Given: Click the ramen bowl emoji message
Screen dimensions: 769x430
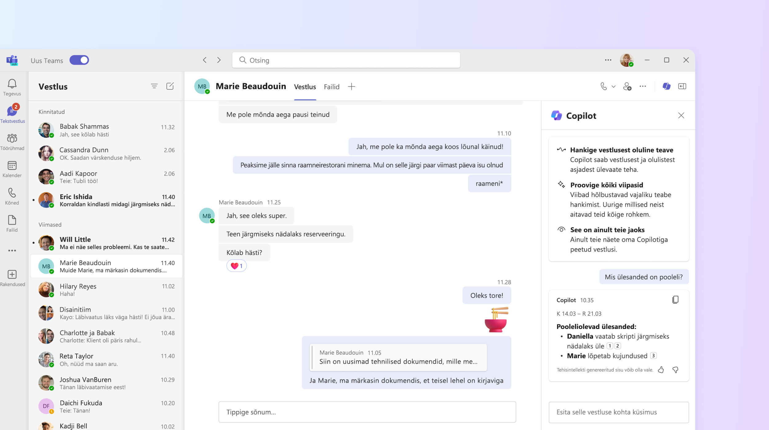Looking at the screenshot, I should tap(496, 320).
